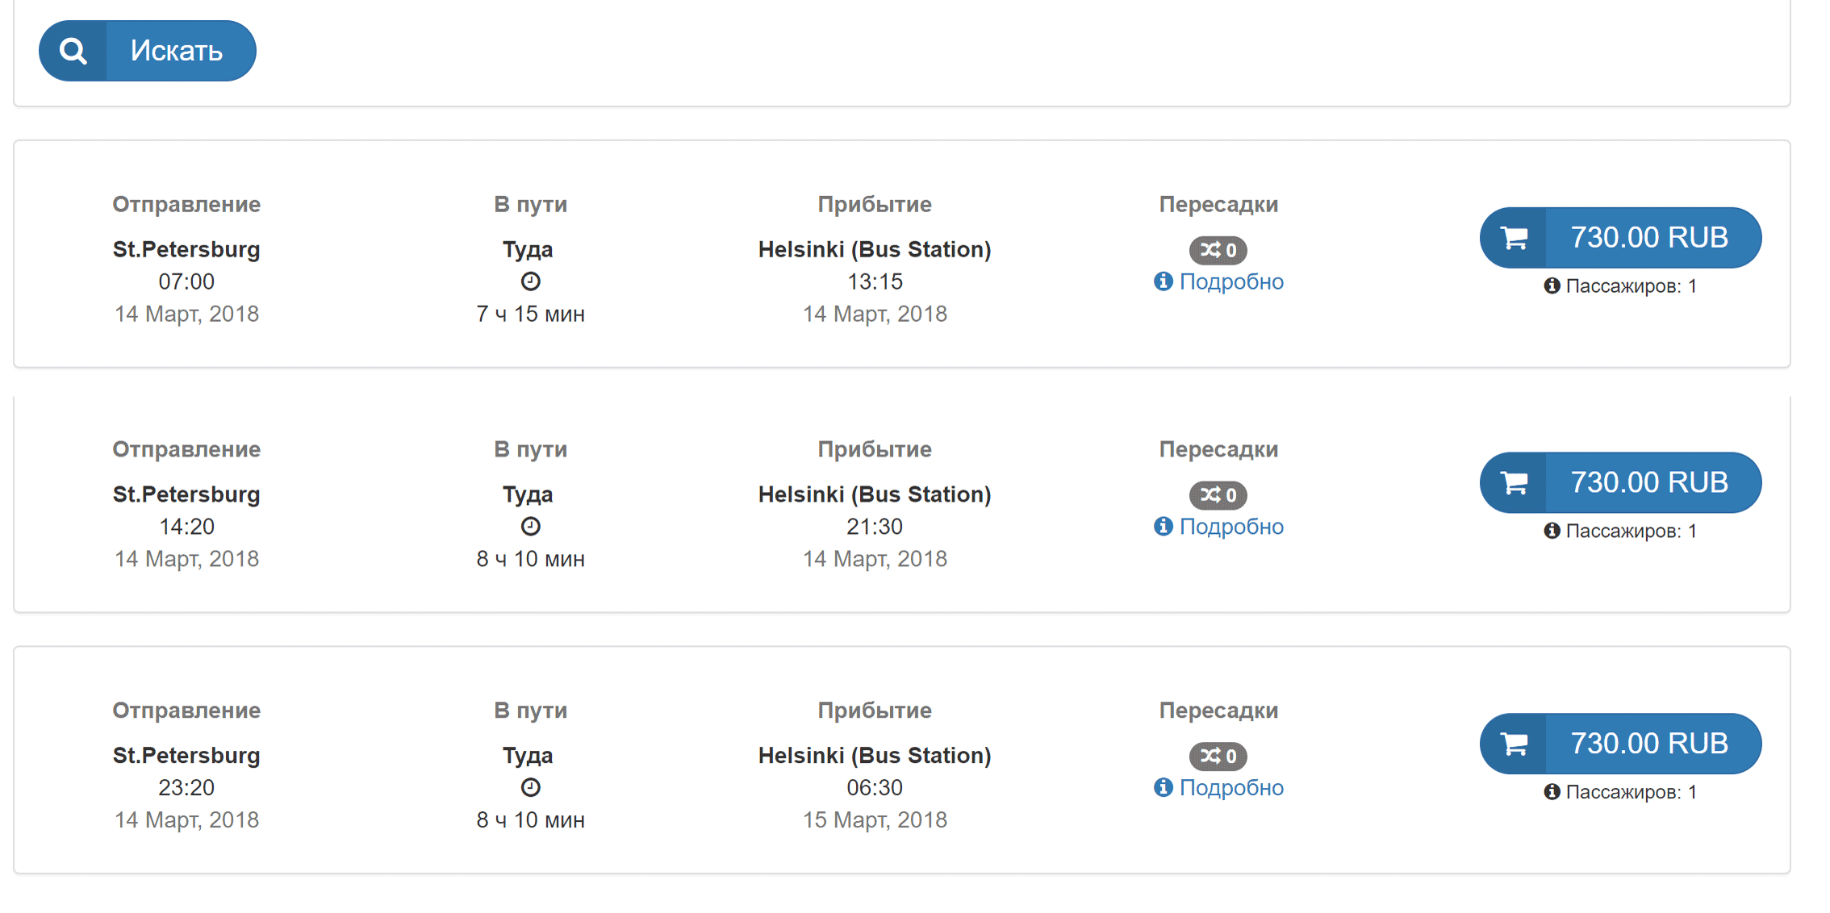
Task: Click the clock icon on the 14:20 departure row
Action: [530, 527]
